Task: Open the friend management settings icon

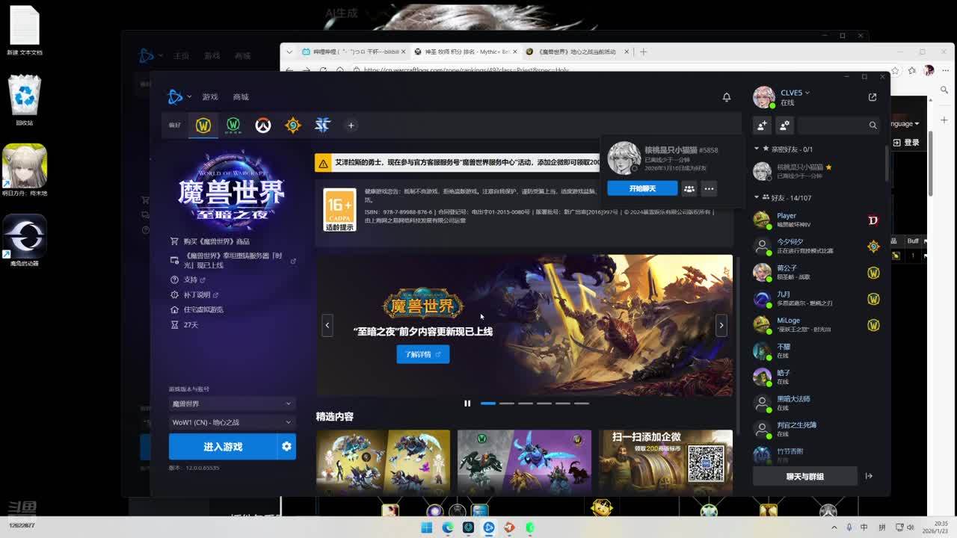Action: [784, 126]
